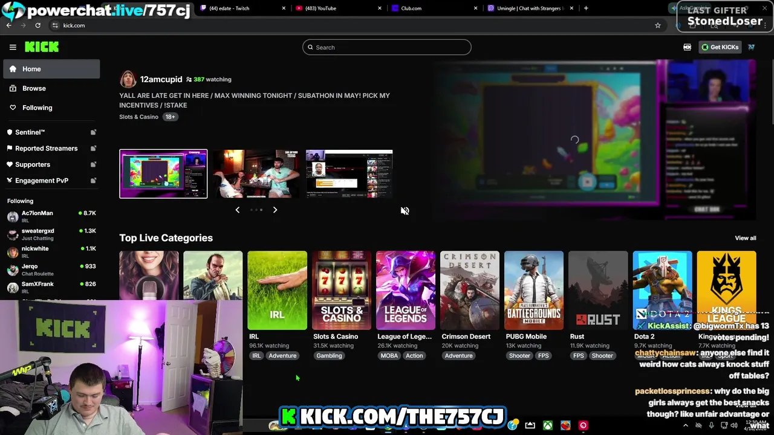Reload the kick.com page
The height and width of the screenshot is (435, 774).
pyautogui.click(x=37, y=25)
